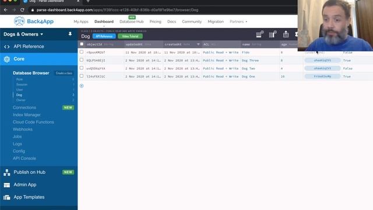Select the Core gear section
373x210 pixels.
(x=7, y=59)
